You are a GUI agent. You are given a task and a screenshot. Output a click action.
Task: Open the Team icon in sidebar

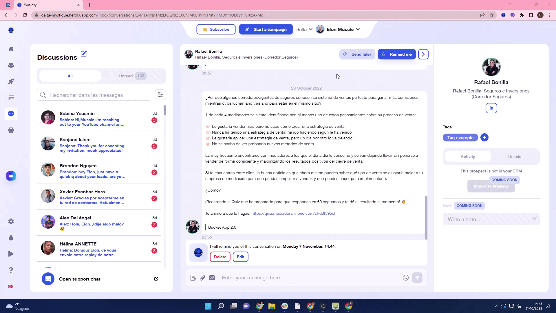coord(11,130)
